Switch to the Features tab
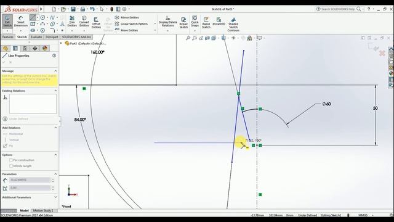This screenshot has height=222, width=394. (x=8, y=37)
